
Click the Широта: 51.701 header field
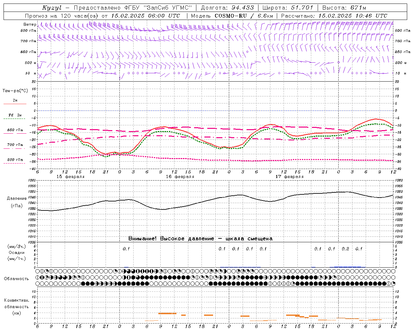[x=288, y=8]
